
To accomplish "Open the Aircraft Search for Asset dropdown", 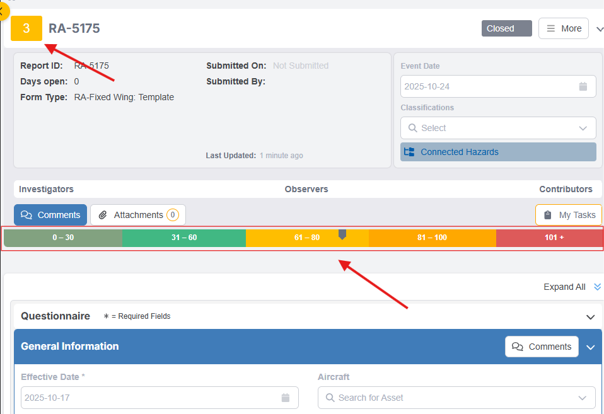I will point(456,398).
